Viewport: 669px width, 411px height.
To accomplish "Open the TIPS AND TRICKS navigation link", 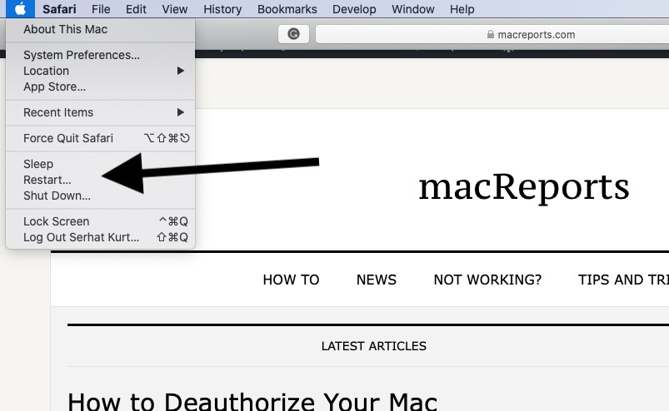I will [623, 280].
